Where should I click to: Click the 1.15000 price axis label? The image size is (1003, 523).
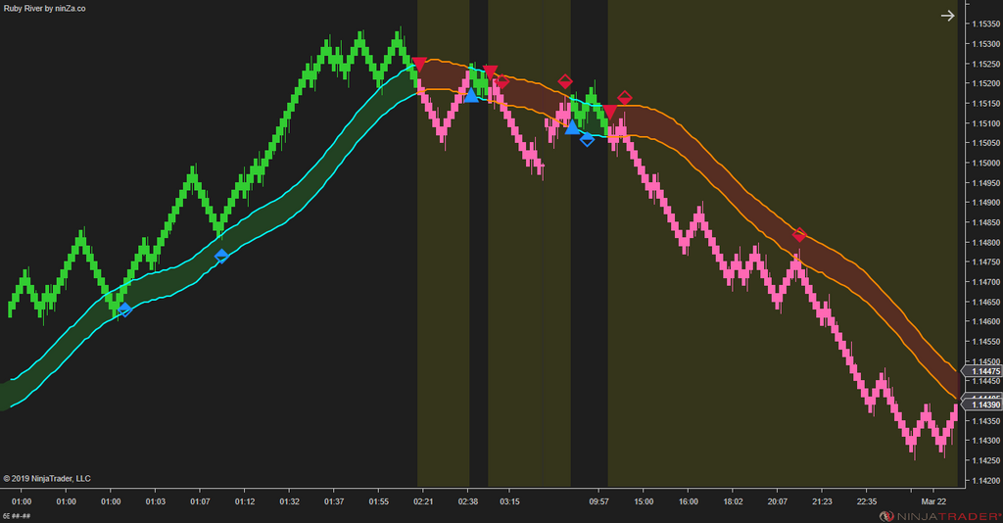tap(985, 163)
